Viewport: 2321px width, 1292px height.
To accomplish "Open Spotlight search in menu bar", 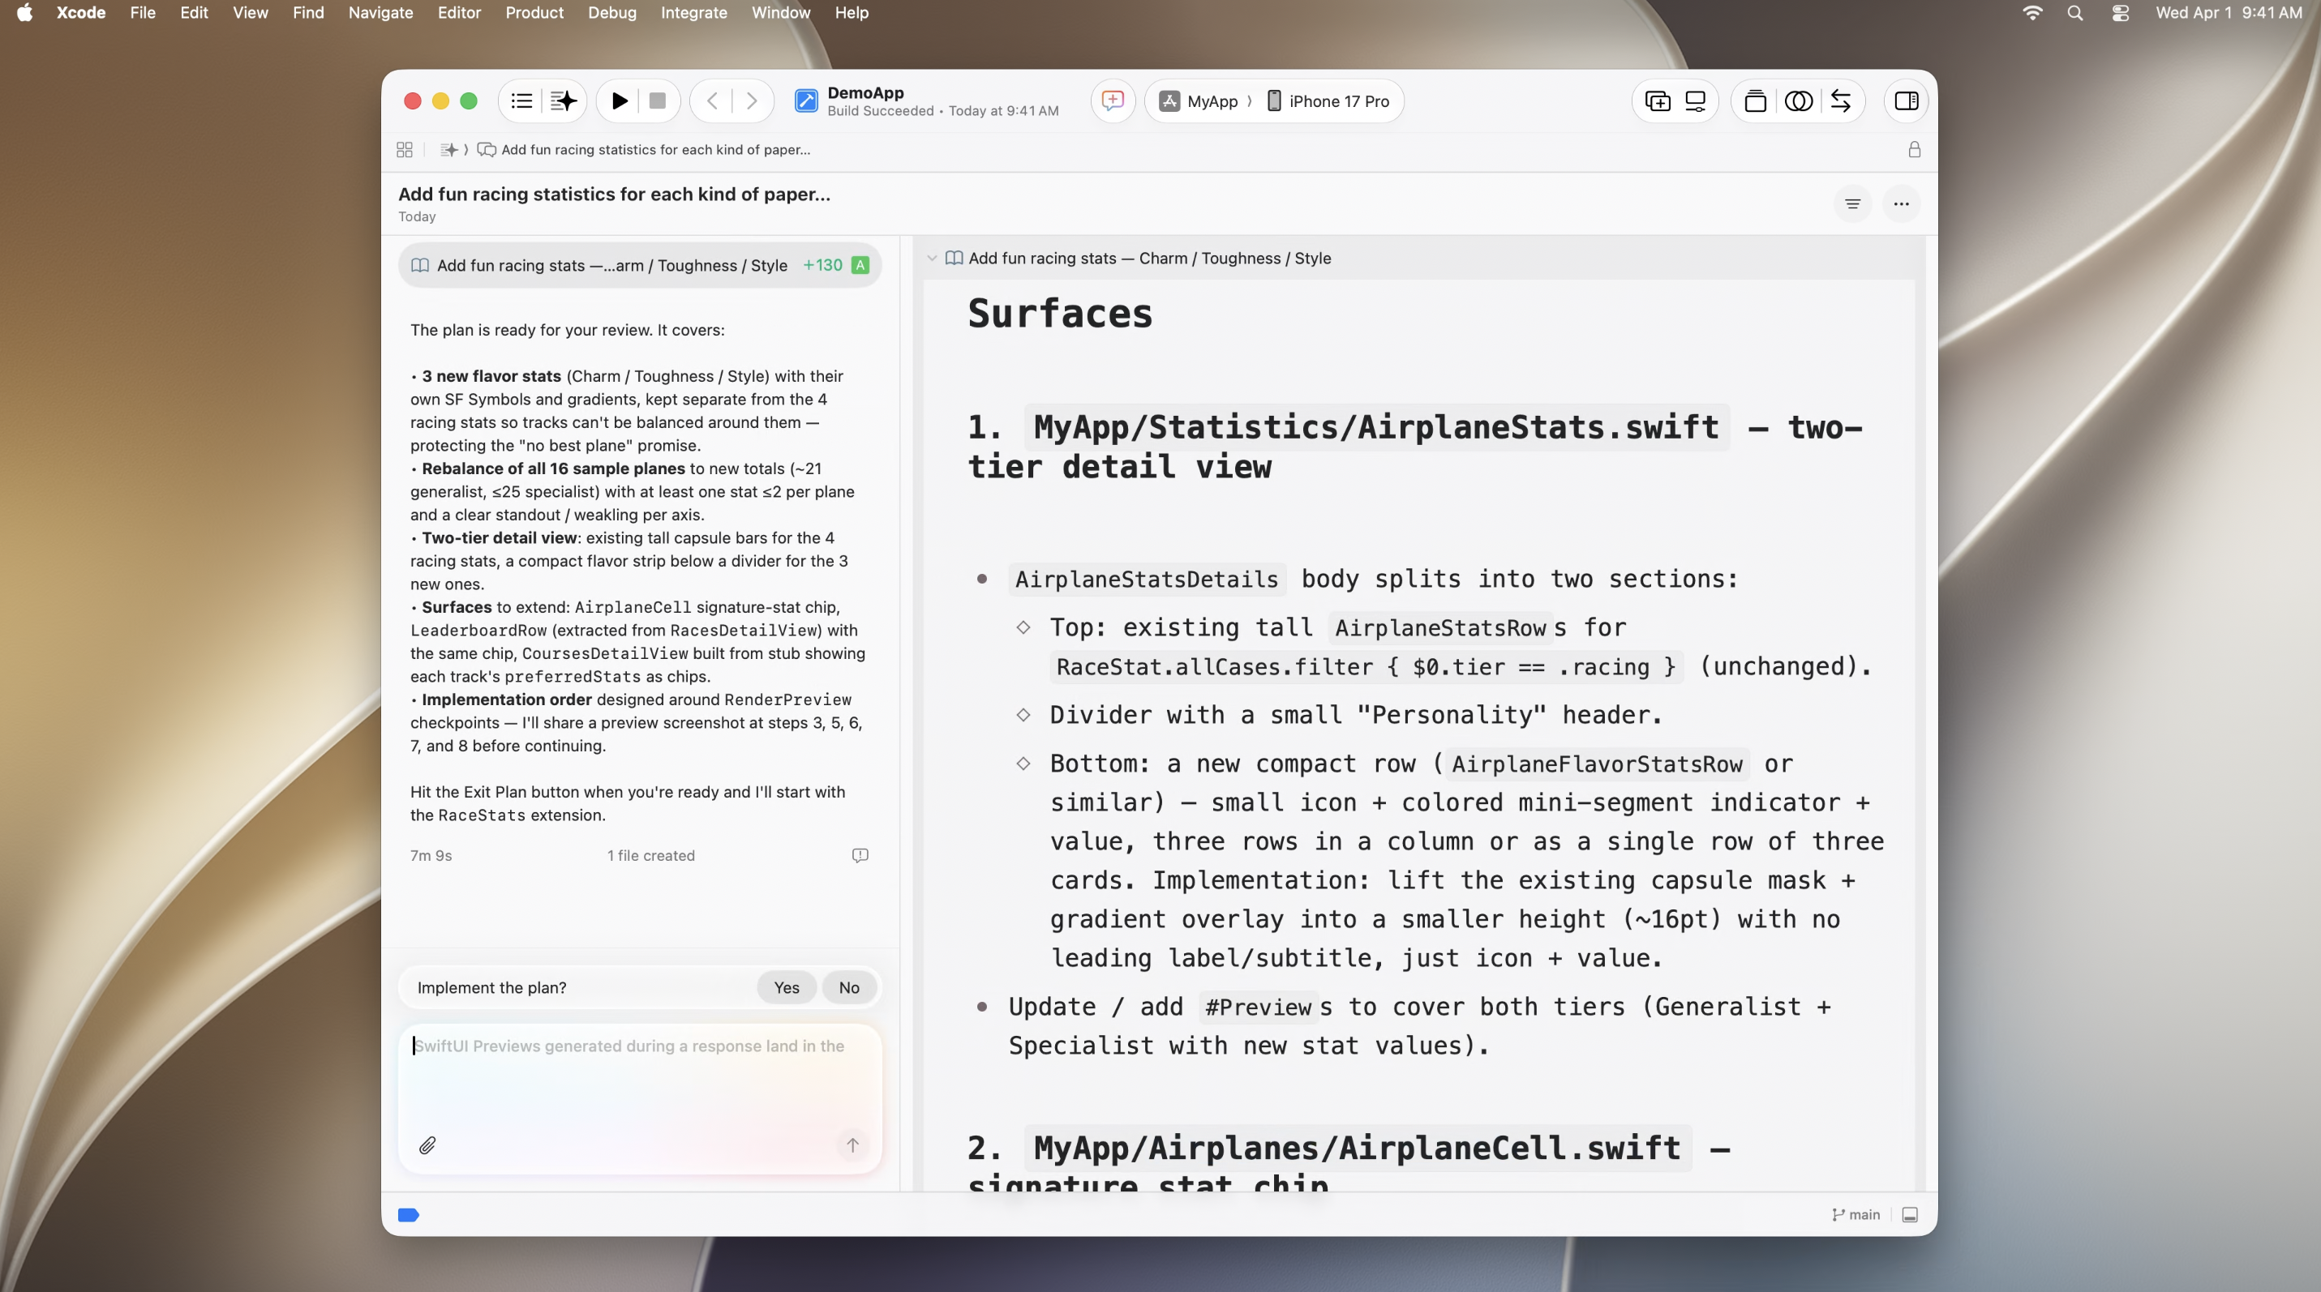I will [2075, 13].
